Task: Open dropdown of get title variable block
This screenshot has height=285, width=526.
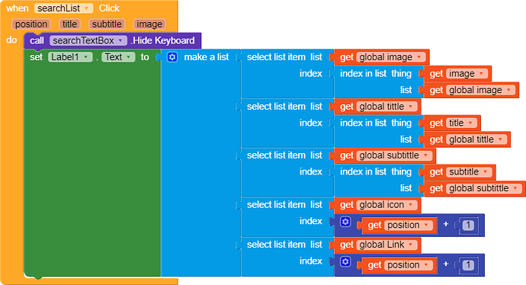Action: coord(470,123)
